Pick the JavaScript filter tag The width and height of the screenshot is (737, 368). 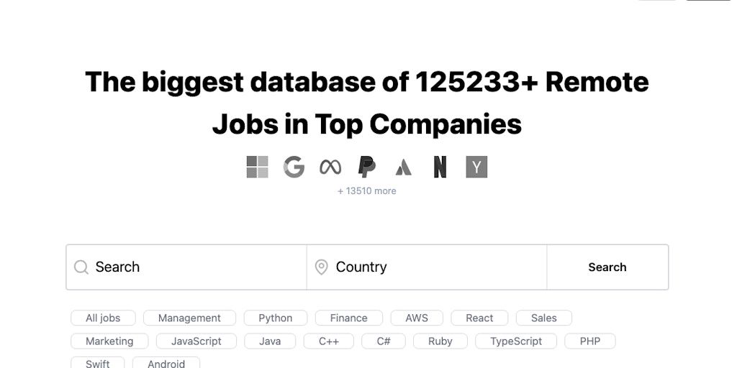coord(196,341)
